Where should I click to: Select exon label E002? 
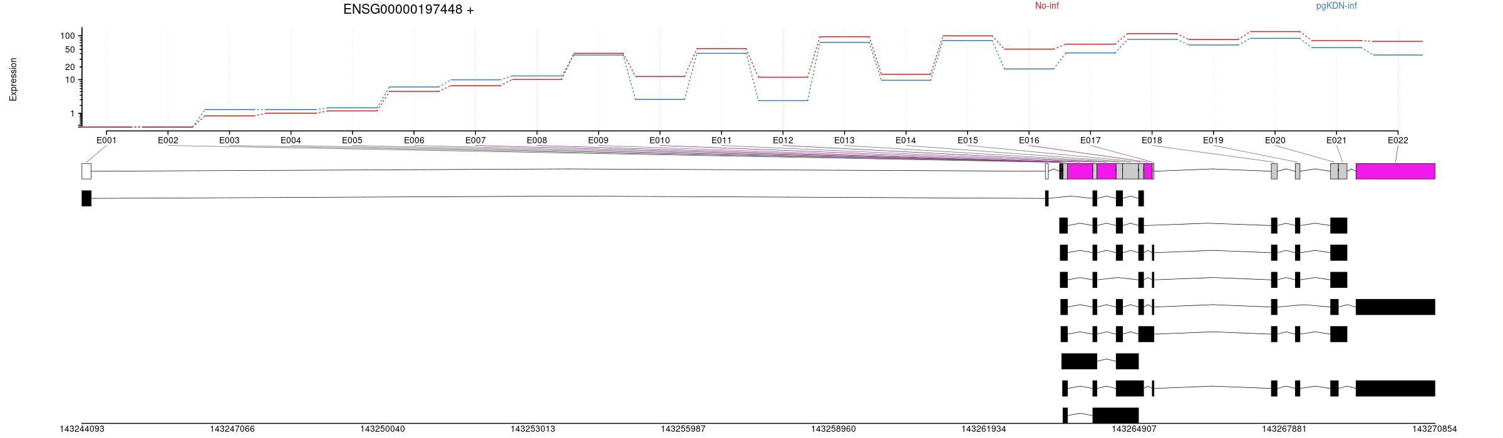[x=168, y=140]
